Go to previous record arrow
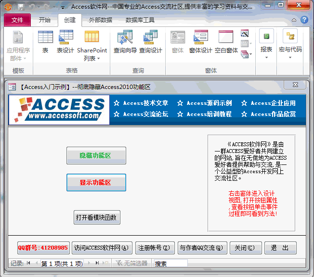 (37, 263)
